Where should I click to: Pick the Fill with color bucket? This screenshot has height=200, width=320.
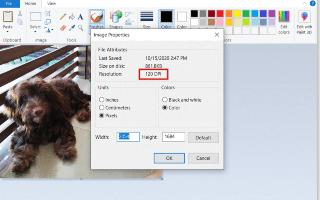[x=72, y=17]
